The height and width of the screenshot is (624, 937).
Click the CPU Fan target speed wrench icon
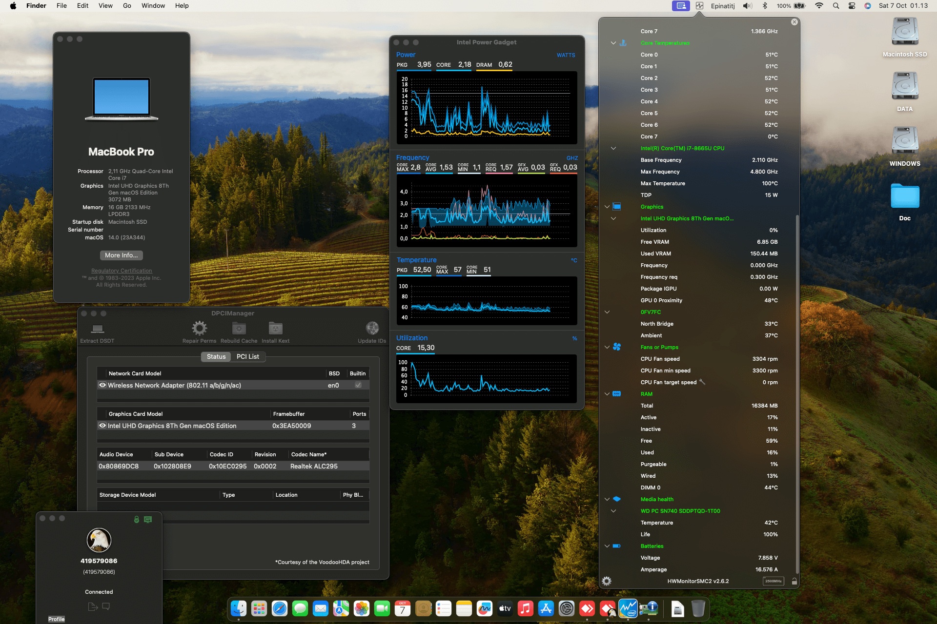[702, 382]
